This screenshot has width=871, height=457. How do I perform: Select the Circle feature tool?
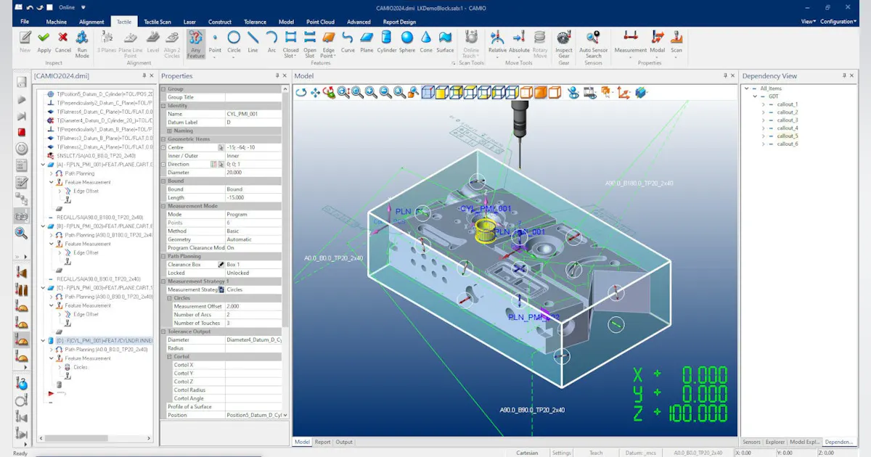coord(232,41)
